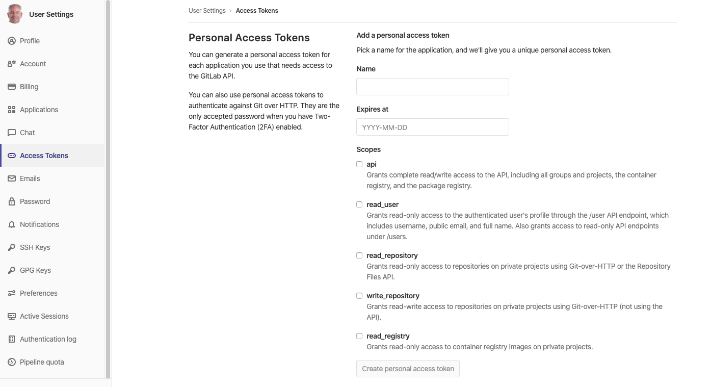Screen dimensions: 711x387
Task: Open Account settings via its sidebar icon
Action: point(11,64)
